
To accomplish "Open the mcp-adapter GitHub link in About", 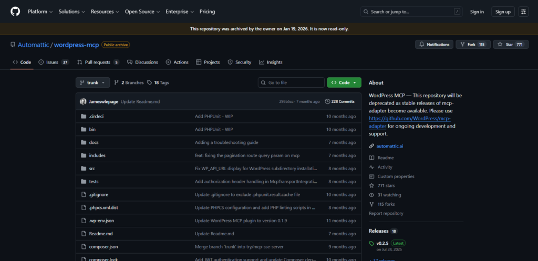I will (410, 122).
